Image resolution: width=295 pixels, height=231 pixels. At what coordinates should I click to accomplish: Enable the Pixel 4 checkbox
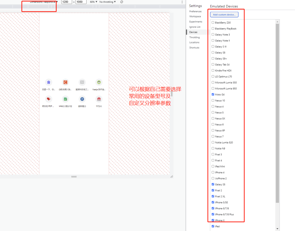coord(213,160)
